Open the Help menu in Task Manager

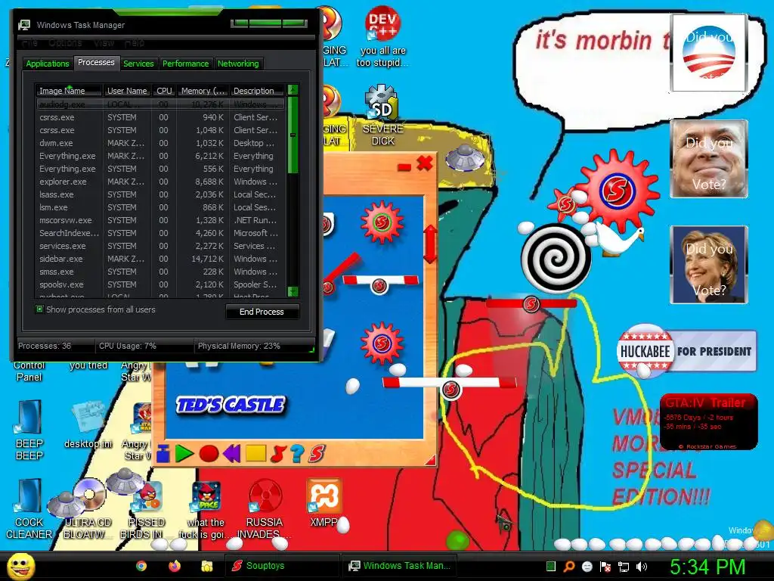pyautogui.click(x=135, y=43)
